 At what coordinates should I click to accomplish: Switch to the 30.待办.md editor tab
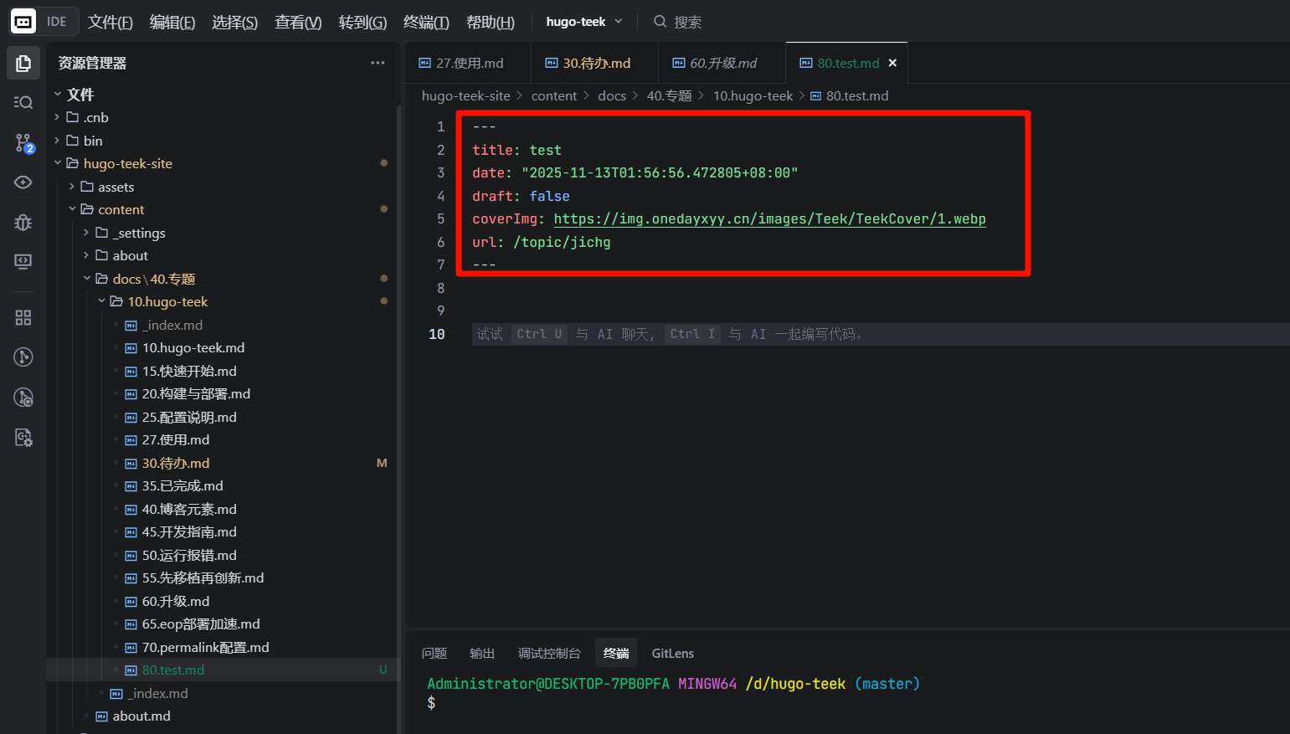tap(588, 63)
